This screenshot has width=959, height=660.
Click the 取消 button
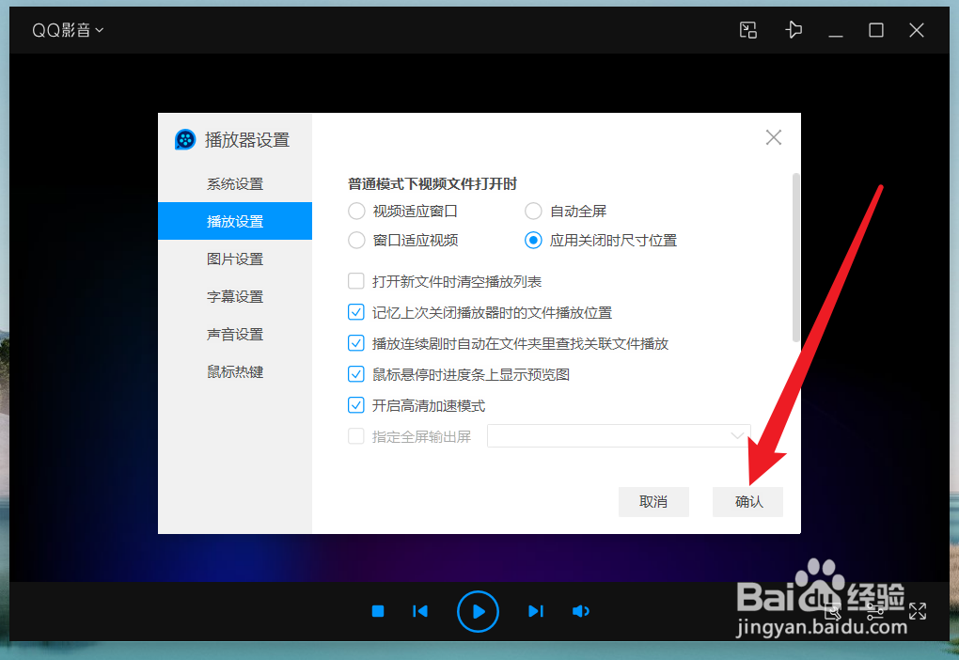coord(653,501)
